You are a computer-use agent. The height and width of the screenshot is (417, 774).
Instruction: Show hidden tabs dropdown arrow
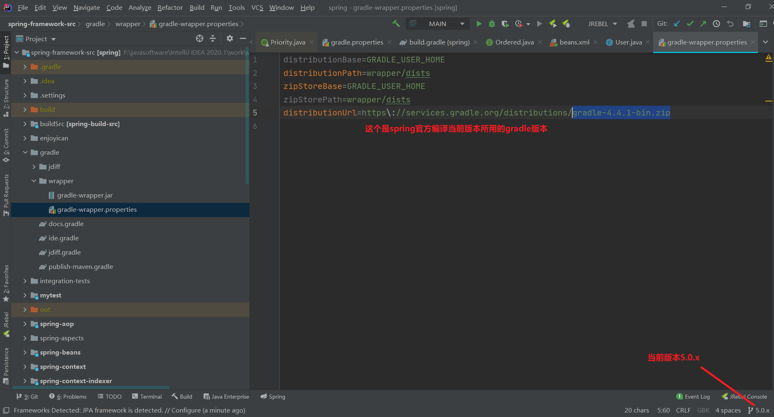pos(765,42)
